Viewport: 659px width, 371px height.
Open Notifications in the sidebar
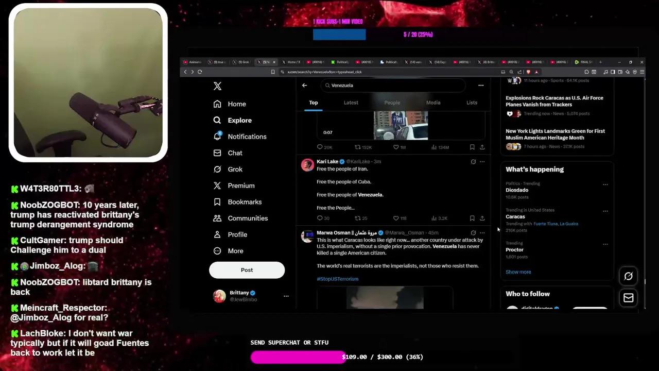[x=240, y=137]
